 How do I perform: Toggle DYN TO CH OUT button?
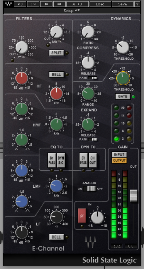(93, 160)
